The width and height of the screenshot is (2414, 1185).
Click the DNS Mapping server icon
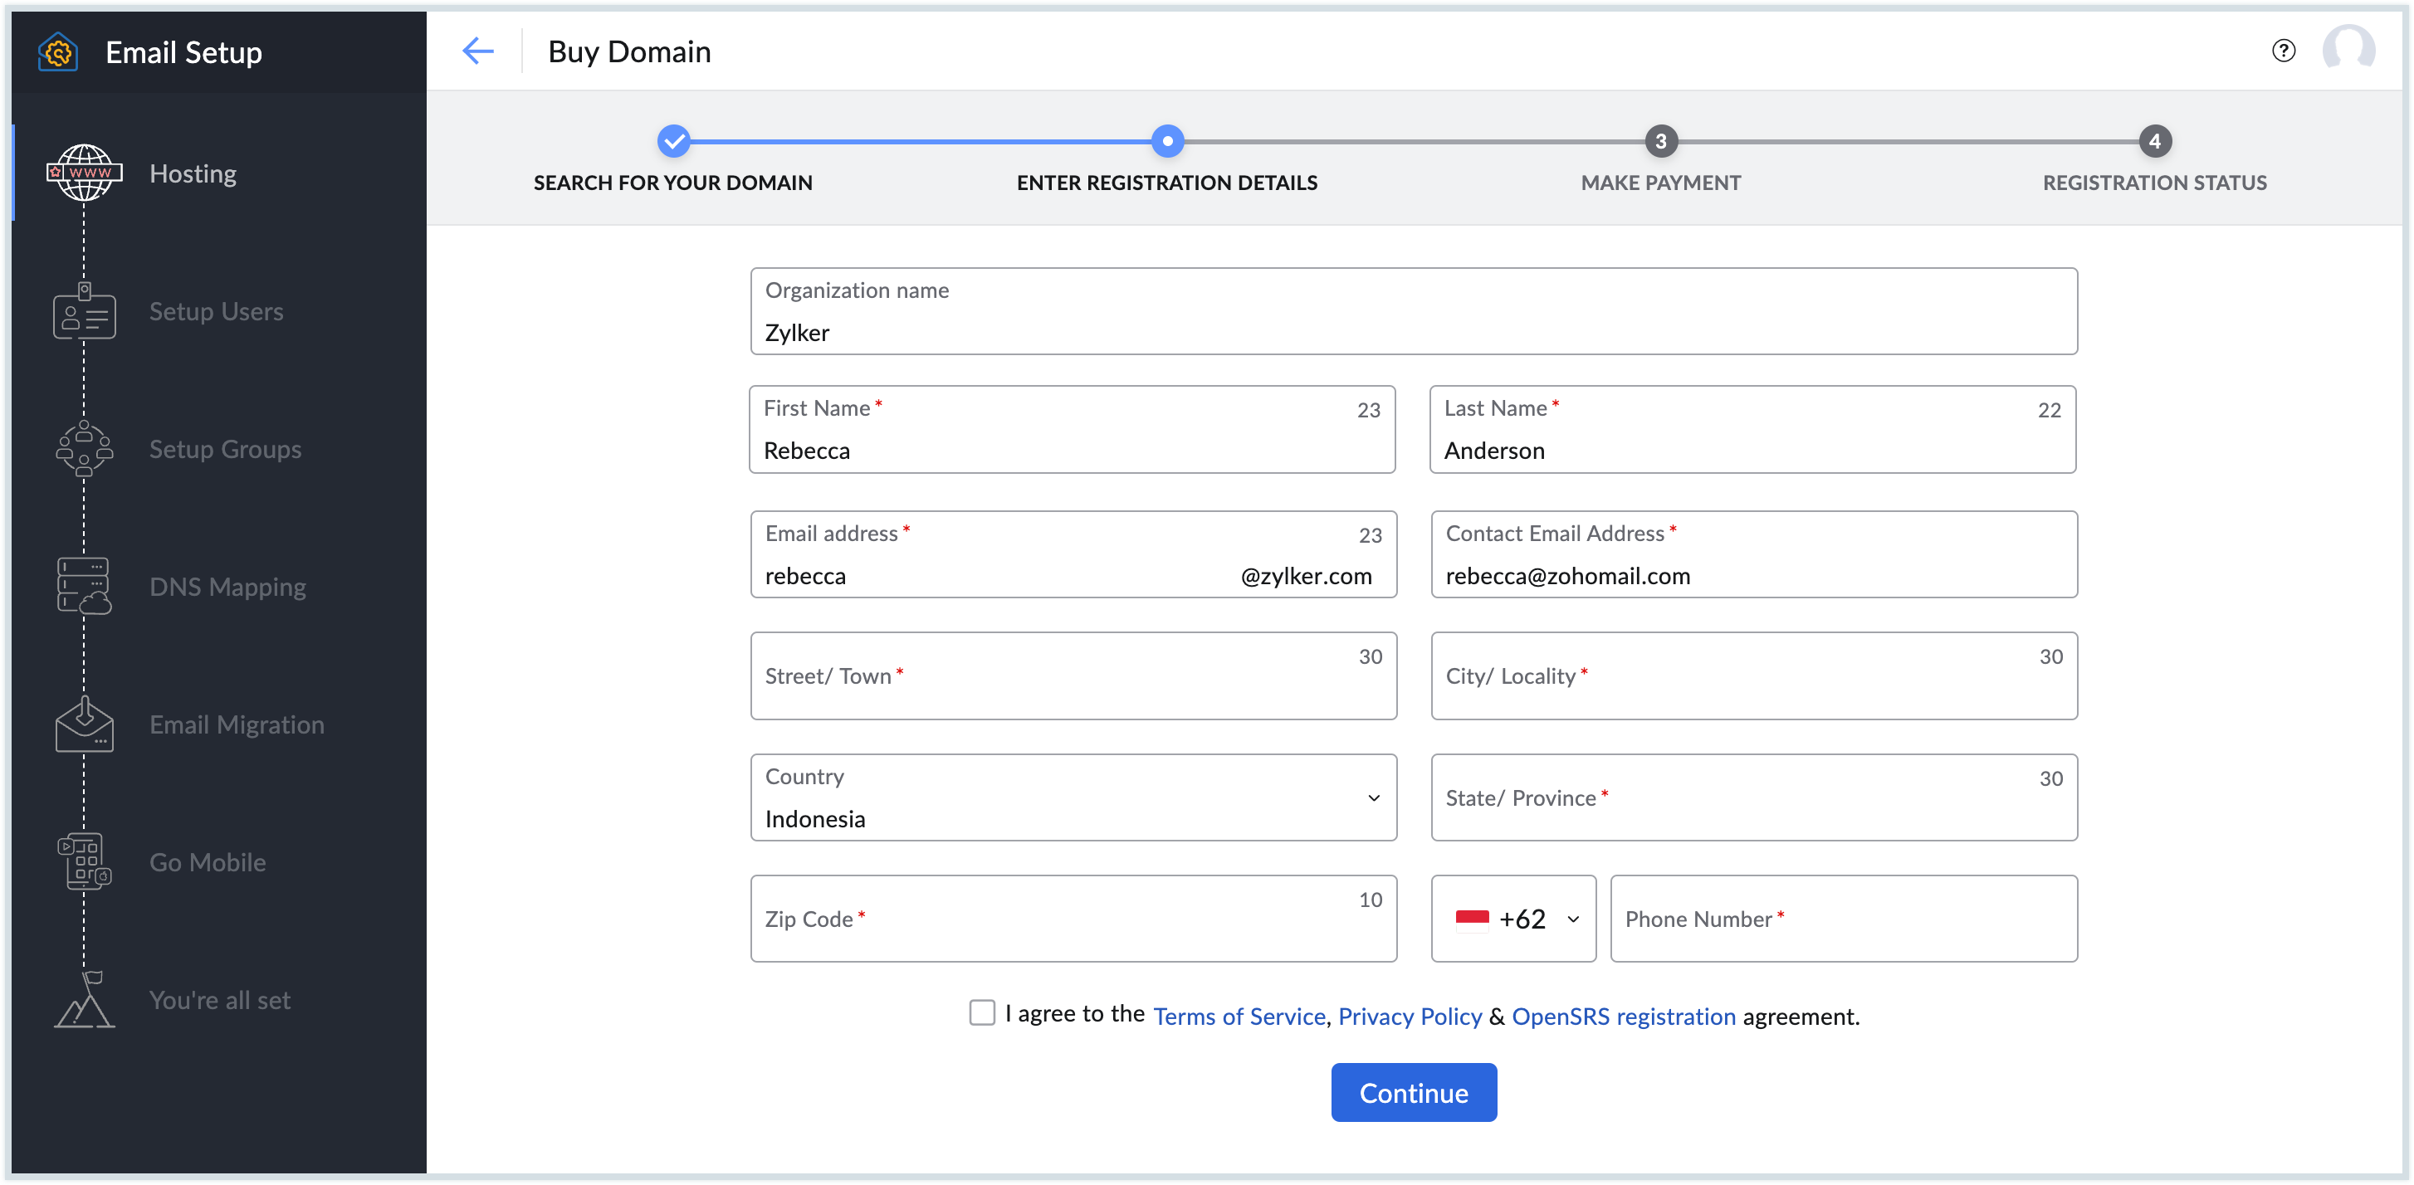85,587
